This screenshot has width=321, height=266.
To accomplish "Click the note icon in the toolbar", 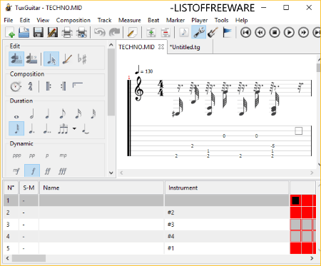I will coord(184,32).
